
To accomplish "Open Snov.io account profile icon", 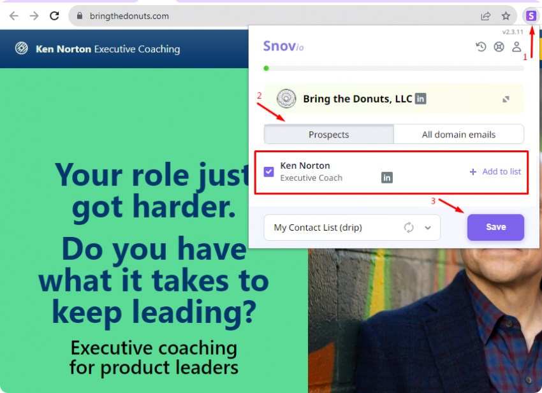I will (x=516, y=46).
